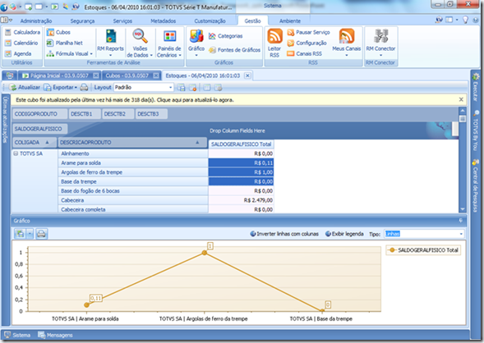The image size is (484, 343).
Task: Click the chart export icon
Action: tap(20, 234)
